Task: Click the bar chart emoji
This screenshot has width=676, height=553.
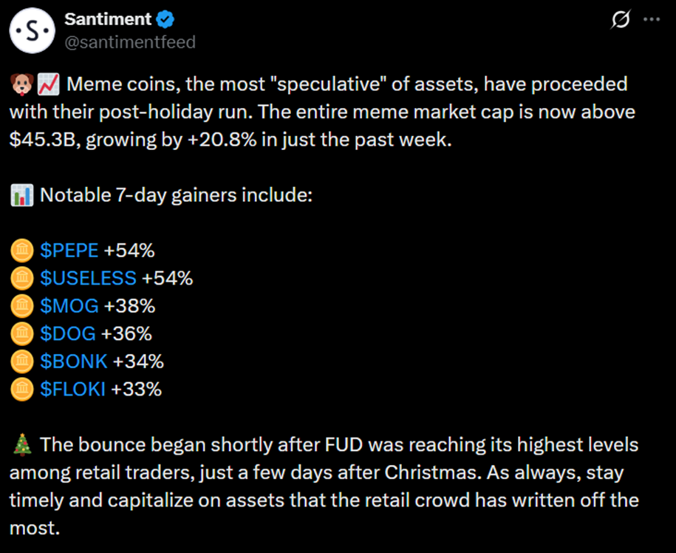Action: (21, 196)
